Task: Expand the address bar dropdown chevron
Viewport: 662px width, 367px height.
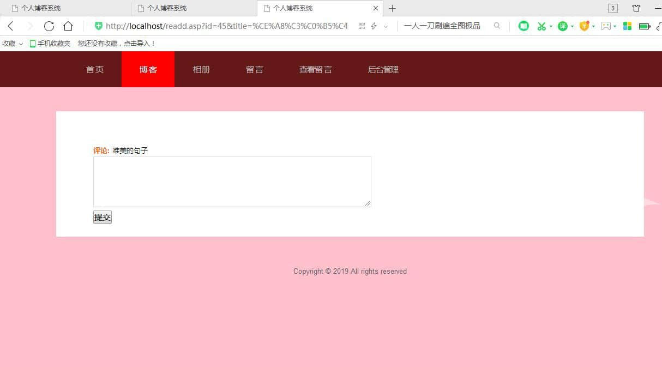Action: tap(386, 26)
